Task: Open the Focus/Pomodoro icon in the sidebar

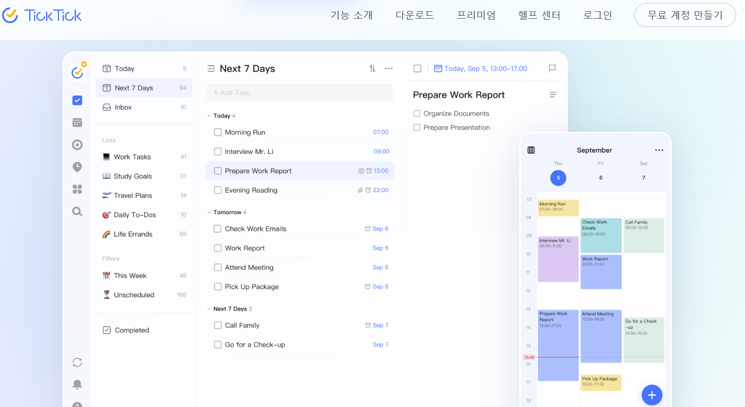Action: (77, 167)
